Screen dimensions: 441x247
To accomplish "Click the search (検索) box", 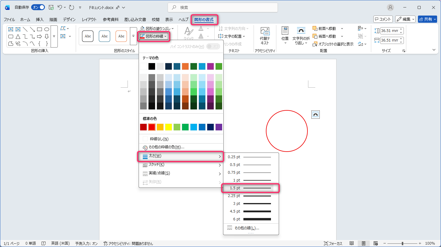I will [223, 7].
